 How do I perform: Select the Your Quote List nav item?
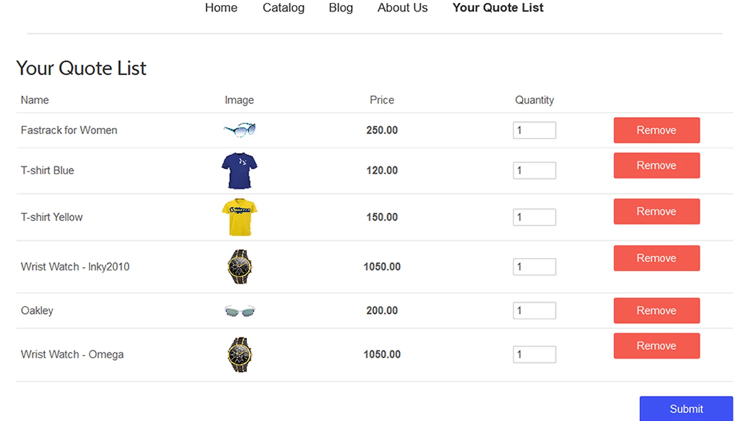point(498,8)
